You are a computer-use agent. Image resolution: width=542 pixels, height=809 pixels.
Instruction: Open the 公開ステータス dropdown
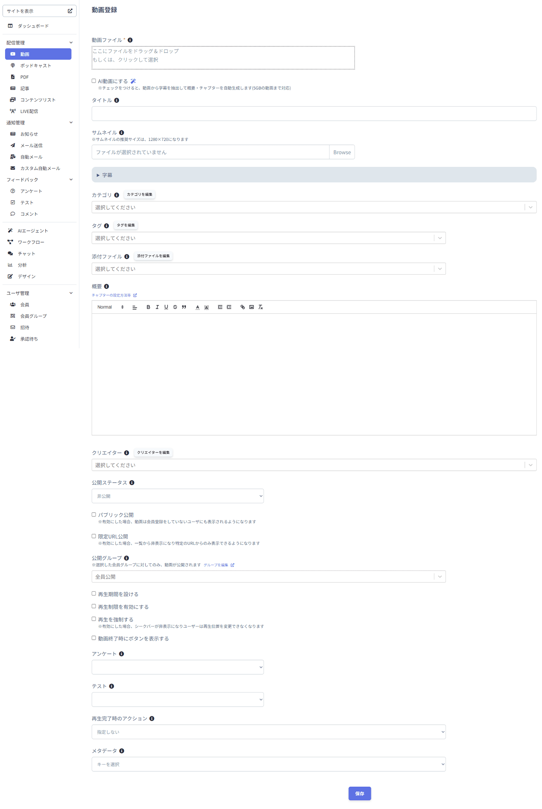[177, 496]
